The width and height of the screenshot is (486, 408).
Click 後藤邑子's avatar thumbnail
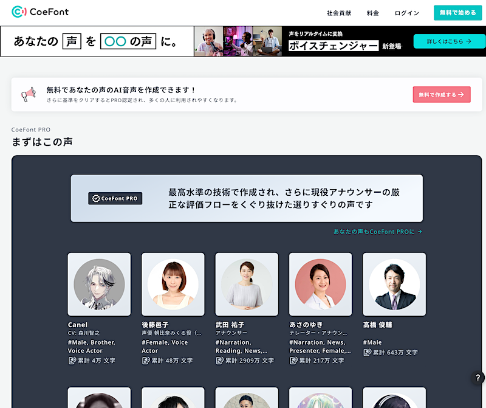173,284
